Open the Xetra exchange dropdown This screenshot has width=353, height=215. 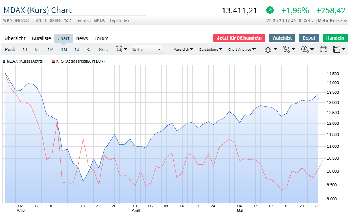[x=147, y=49]
